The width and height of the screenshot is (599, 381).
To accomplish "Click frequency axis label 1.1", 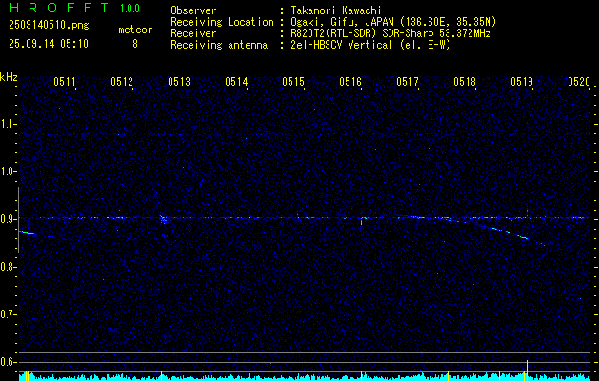I will pos(8,124).
